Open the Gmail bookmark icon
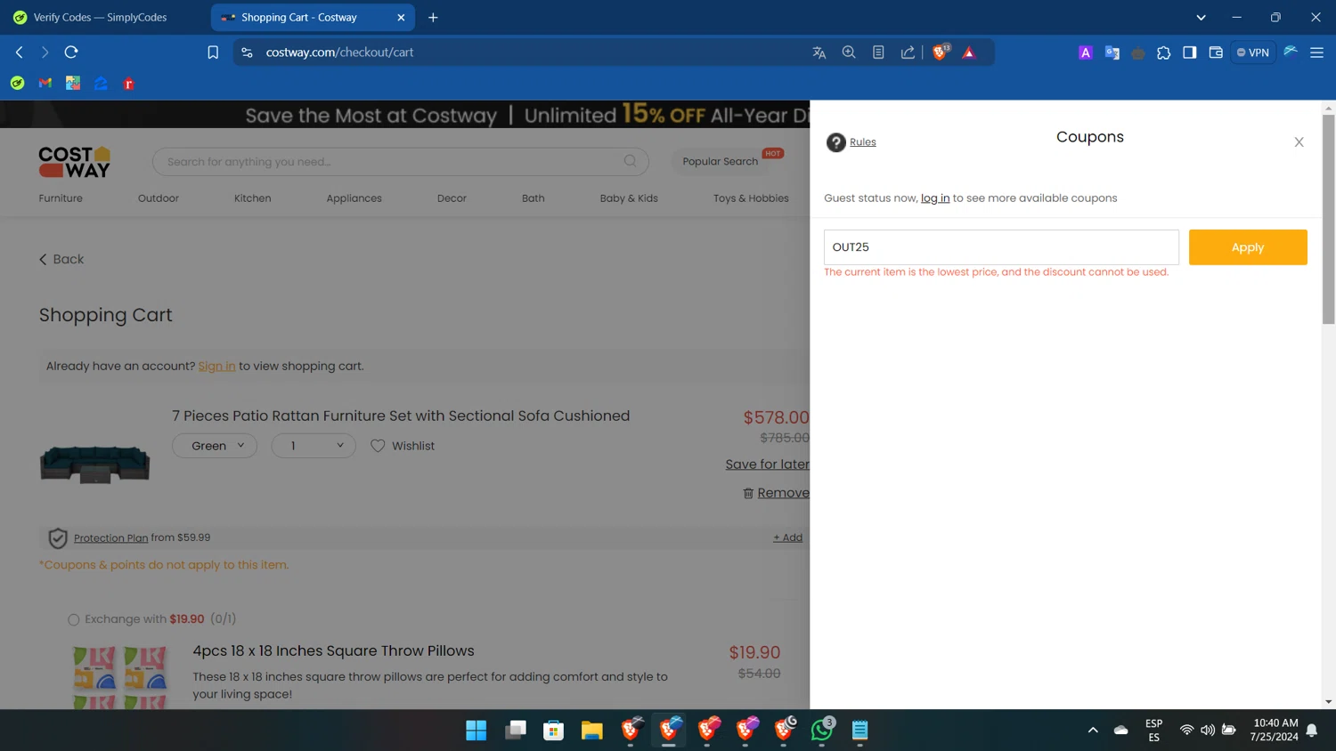 (x=45, y=84)
